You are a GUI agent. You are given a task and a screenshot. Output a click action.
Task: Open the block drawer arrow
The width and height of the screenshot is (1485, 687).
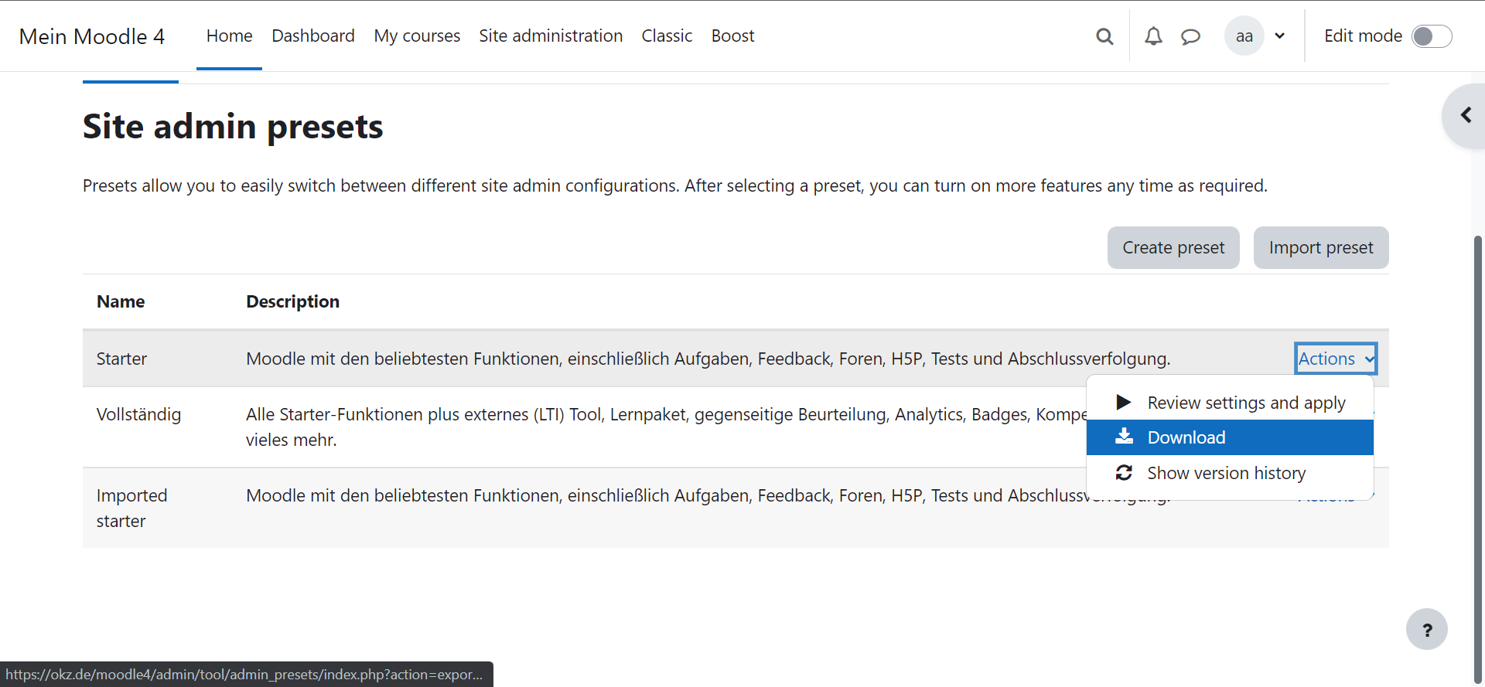click(x=1465, y=115)
